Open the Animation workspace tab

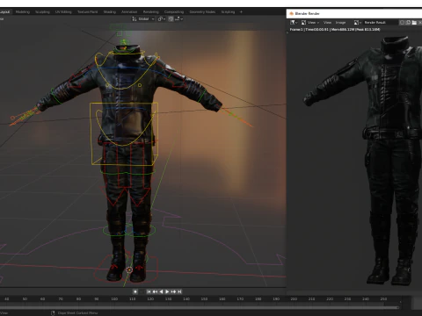tap(129, 12)
